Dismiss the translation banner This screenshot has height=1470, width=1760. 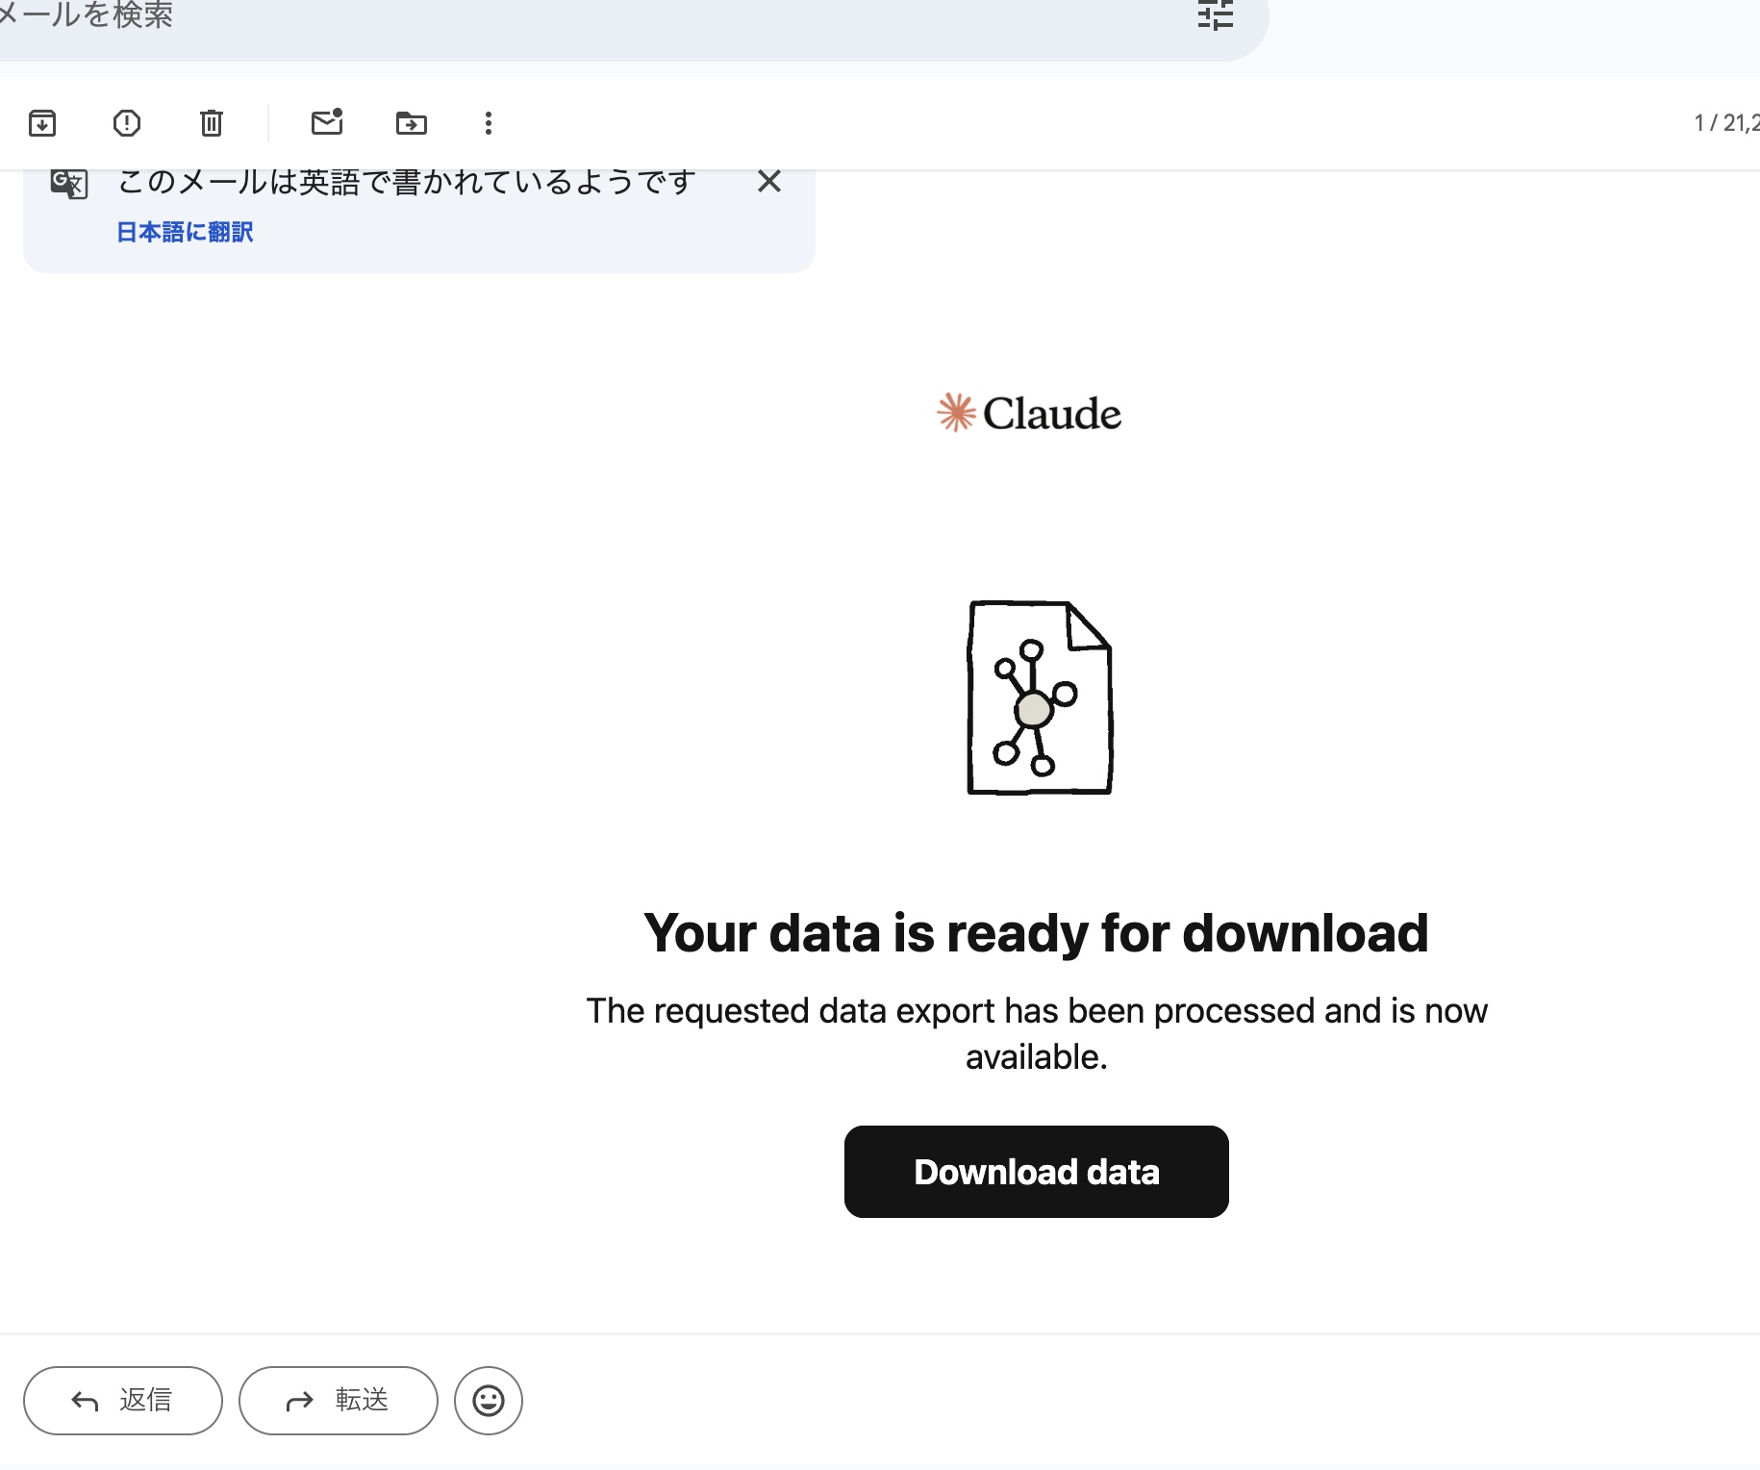point(769,181)
